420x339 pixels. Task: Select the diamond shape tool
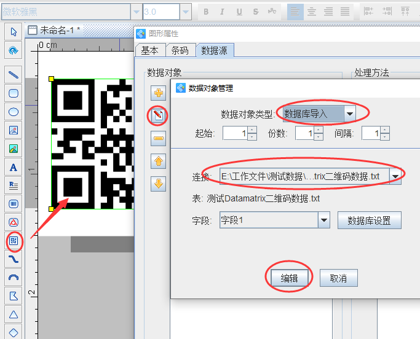14,333
